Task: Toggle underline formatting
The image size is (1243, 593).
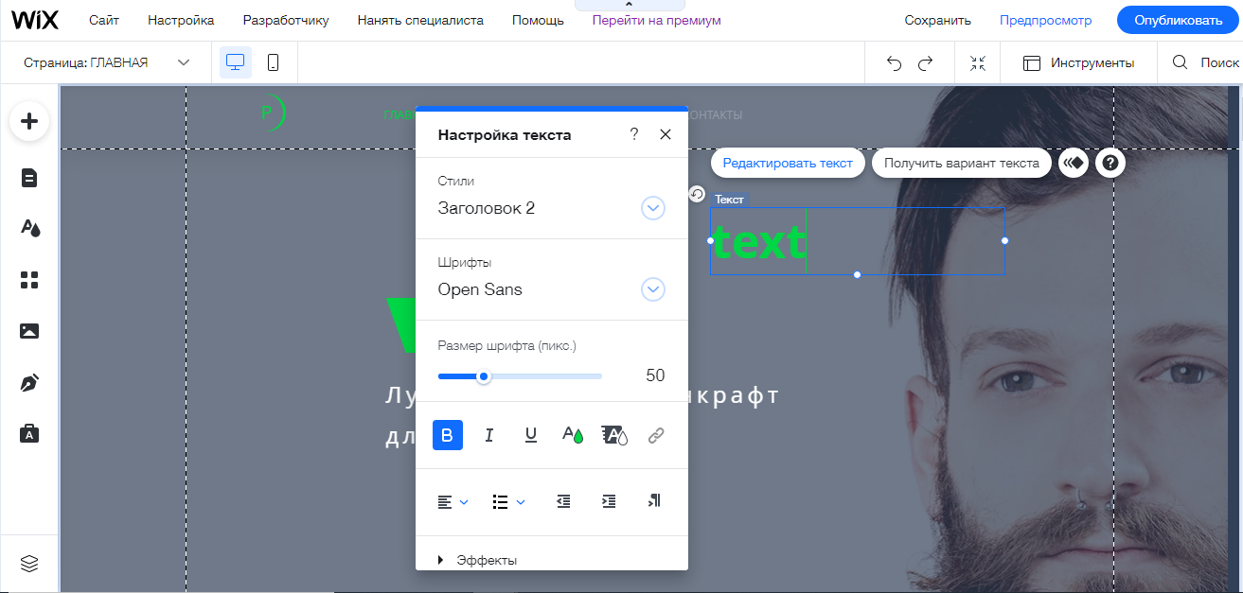Action: [x=531, y=435]
